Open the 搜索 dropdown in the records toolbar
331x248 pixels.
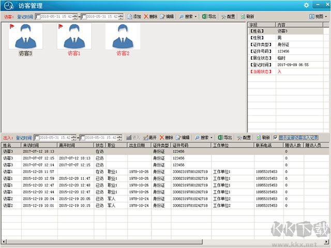click(204, 138)
